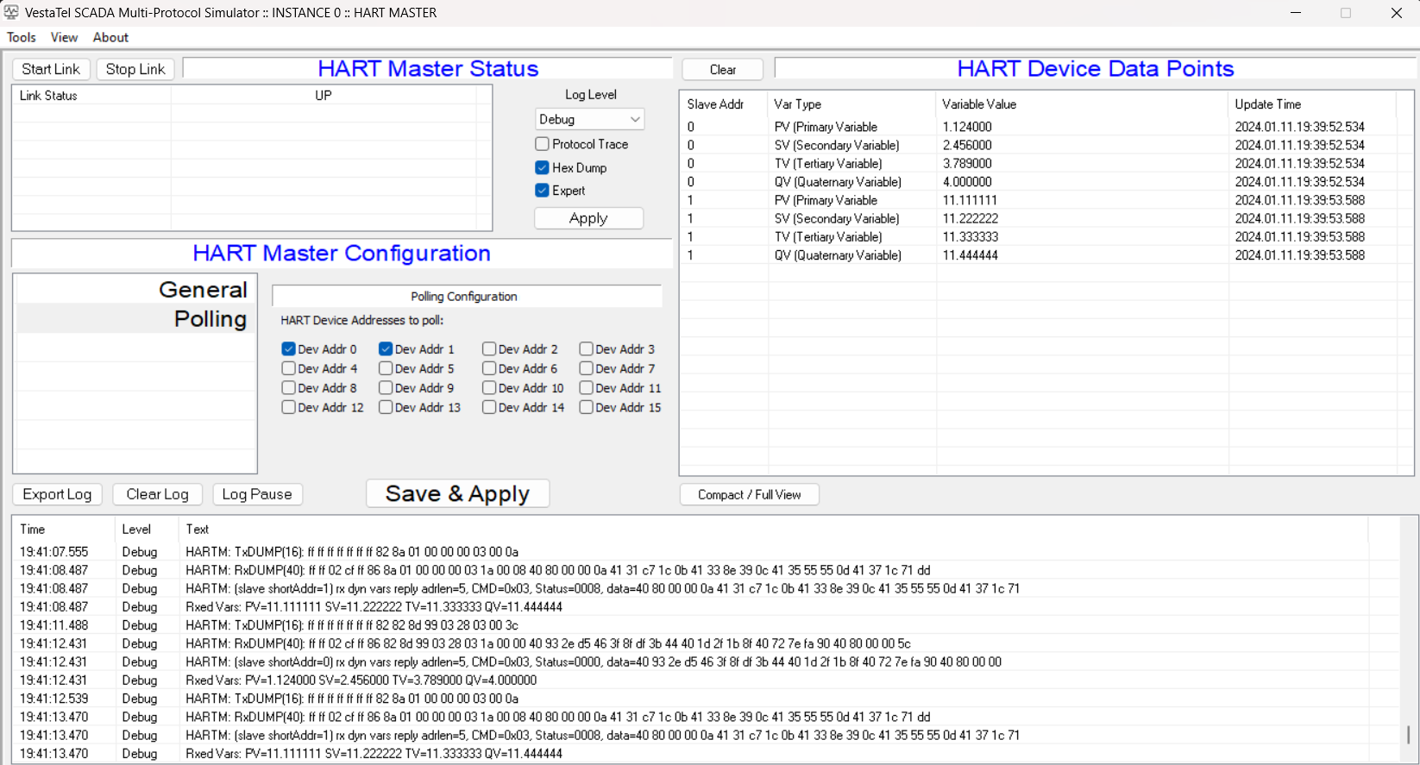Uncheck the Hex Dump checkbox
This screenshot has width=1420, height=765.
542,167
